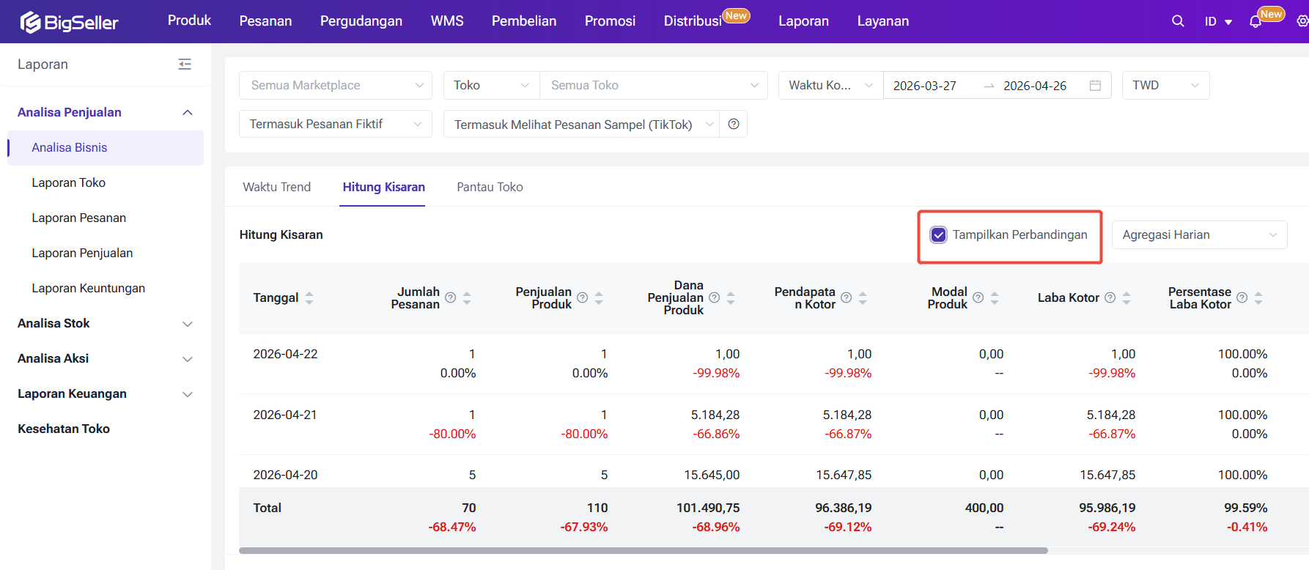
Task: Click help icon next to Laba Kotor
Action: tap(1110, 297)
